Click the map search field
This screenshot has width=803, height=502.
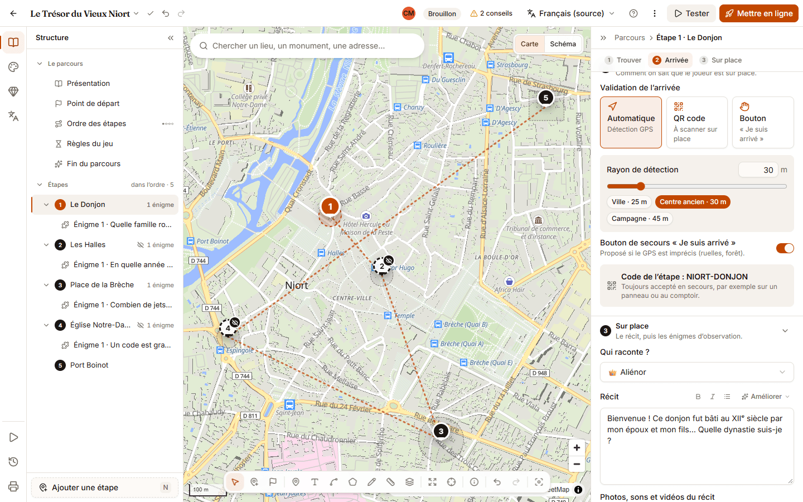(307, 46)
